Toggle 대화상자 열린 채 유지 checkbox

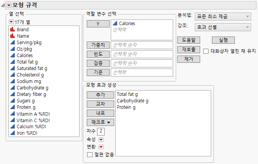(x=205, y=51)
